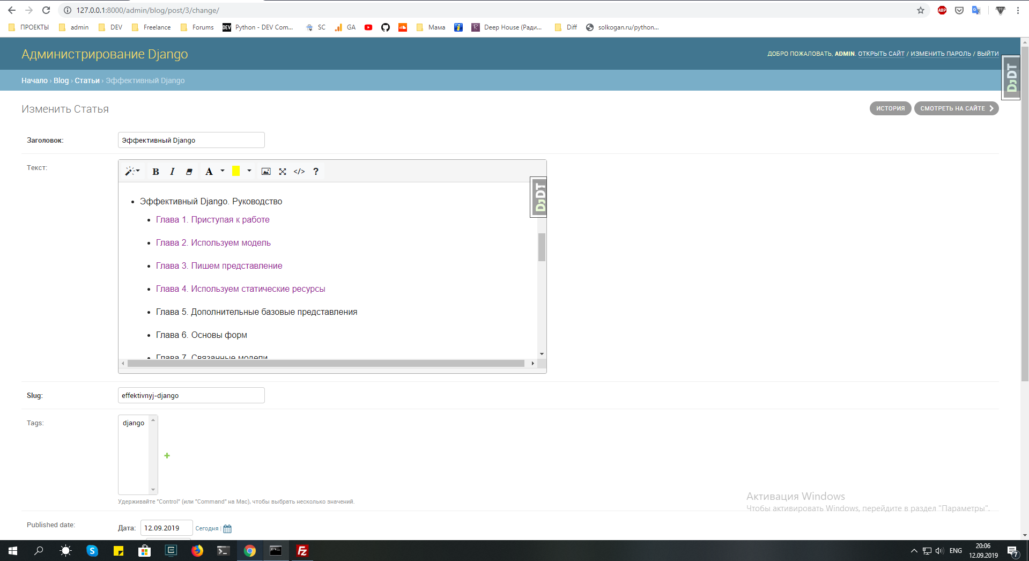Screen dimensions: 1029x561
Task: Add a new tag with green plus
Action: click(x=167, y=455)
